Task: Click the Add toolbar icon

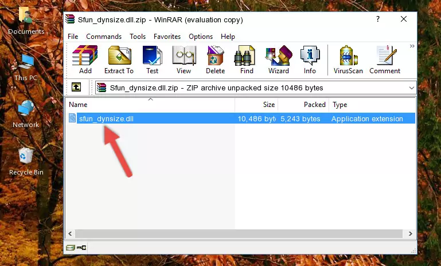Action: pos(85,59)
